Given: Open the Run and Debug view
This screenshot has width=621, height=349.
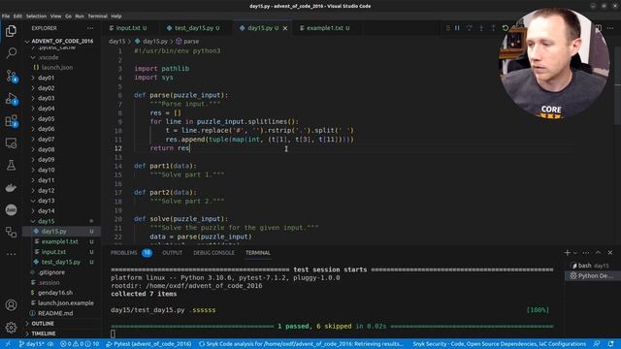Looking at the screenshot, I should (x=11, y=99).
